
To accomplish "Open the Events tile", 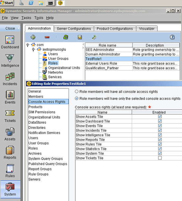I will [x=10, y=97].
